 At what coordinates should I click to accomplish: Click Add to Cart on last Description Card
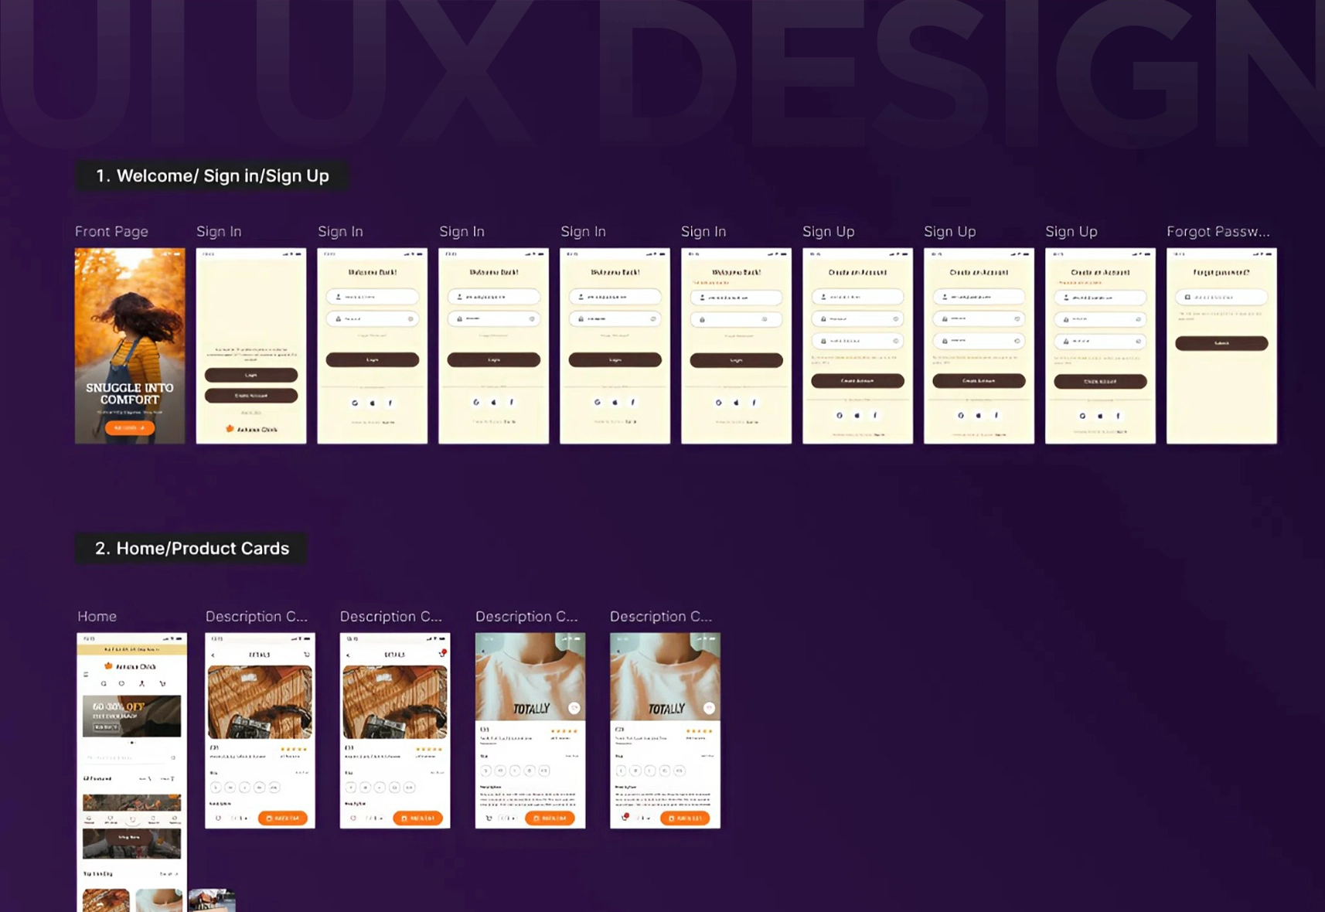click(x=684, y=818)
